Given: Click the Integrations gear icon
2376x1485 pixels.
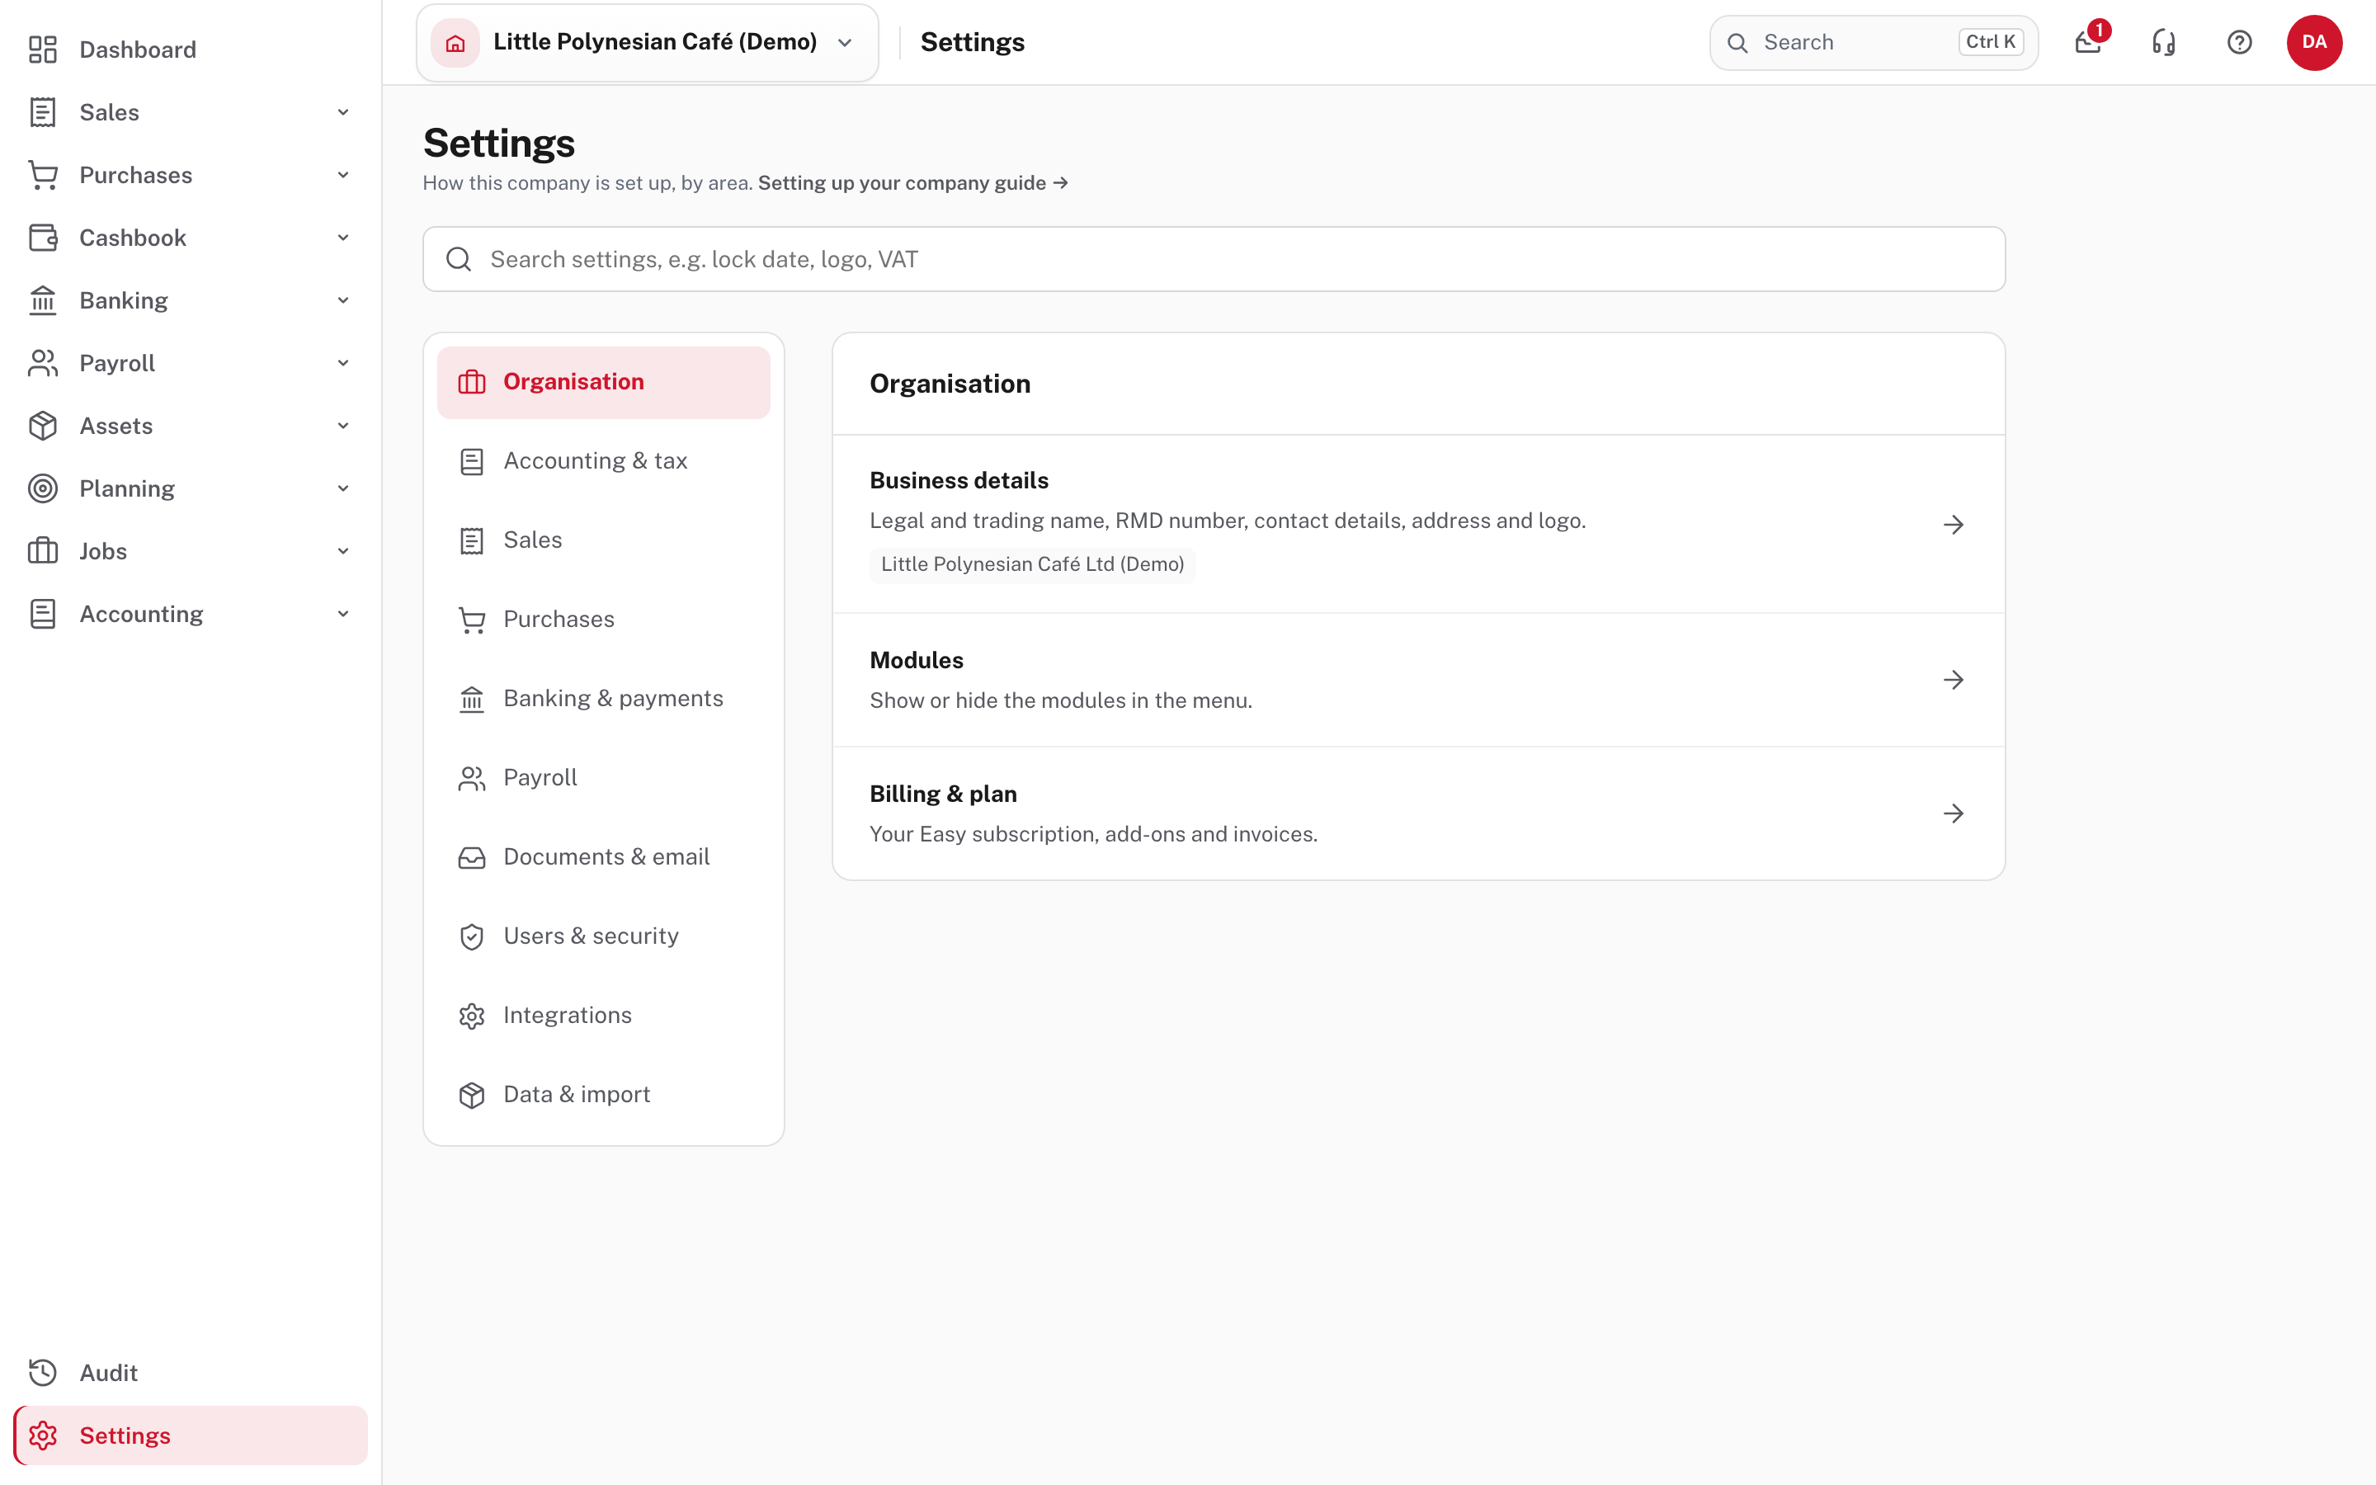Looking at the screenshot, I should point(471,1016).
